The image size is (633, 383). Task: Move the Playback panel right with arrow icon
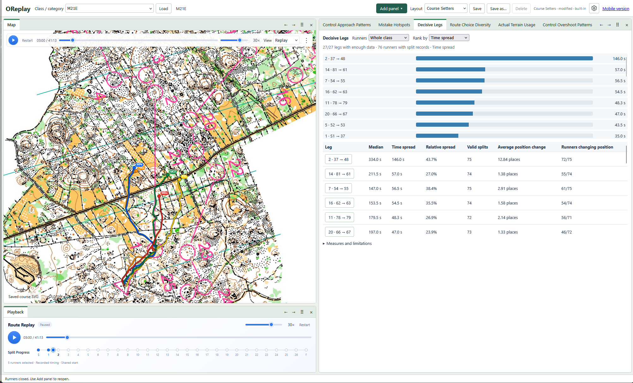294,312
